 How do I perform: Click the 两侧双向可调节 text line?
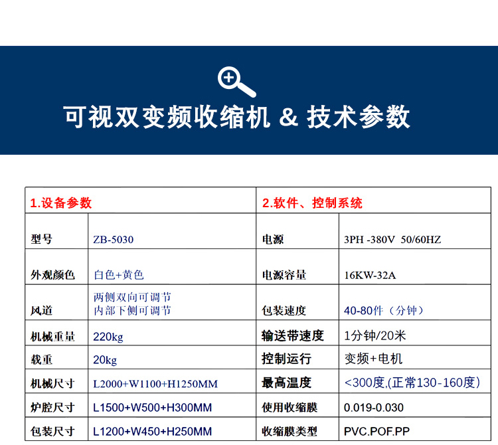click(x=132, y=297)
